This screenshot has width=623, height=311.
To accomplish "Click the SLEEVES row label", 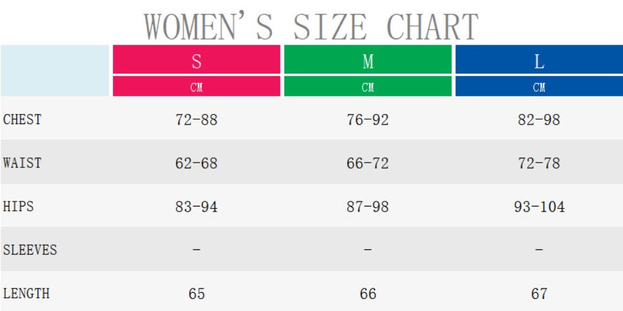I will coord(30,250).
